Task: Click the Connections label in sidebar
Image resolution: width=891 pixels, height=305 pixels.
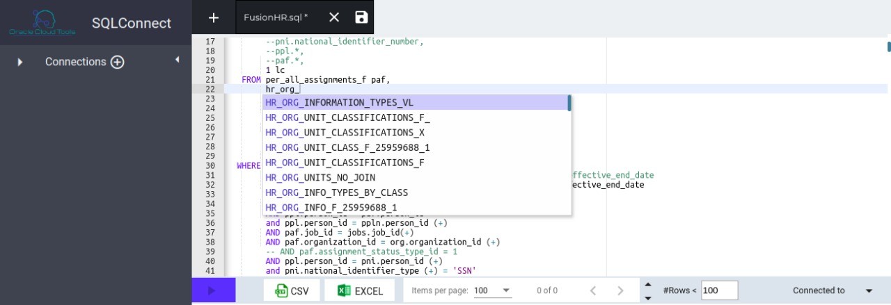Action: [76, 62]
